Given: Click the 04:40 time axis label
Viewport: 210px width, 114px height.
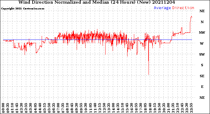Looking at the screenshot, I should (40, 108).
